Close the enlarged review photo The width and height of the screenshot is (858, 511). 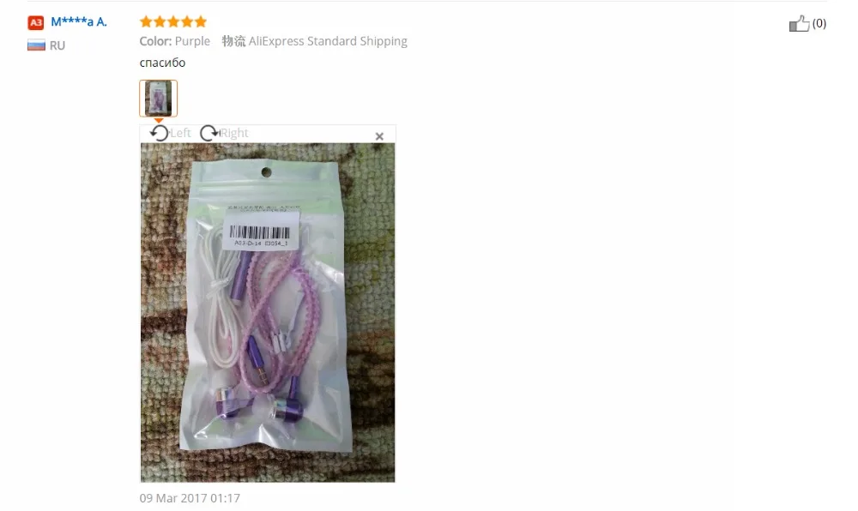click(x=379, y=136)
